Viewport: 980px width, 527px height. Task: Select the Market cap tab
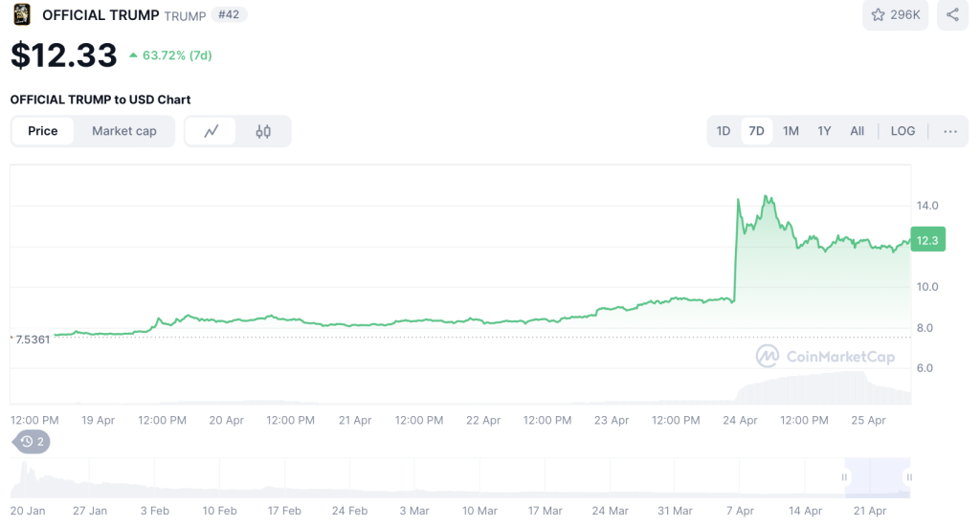pos(123,131)
